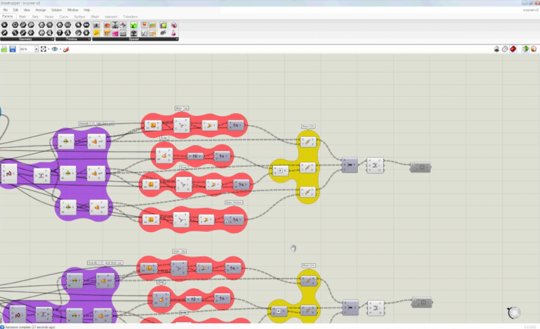Add the Graph Mapper icon in Special
540x329 pixels.
[x=144, y=33]
